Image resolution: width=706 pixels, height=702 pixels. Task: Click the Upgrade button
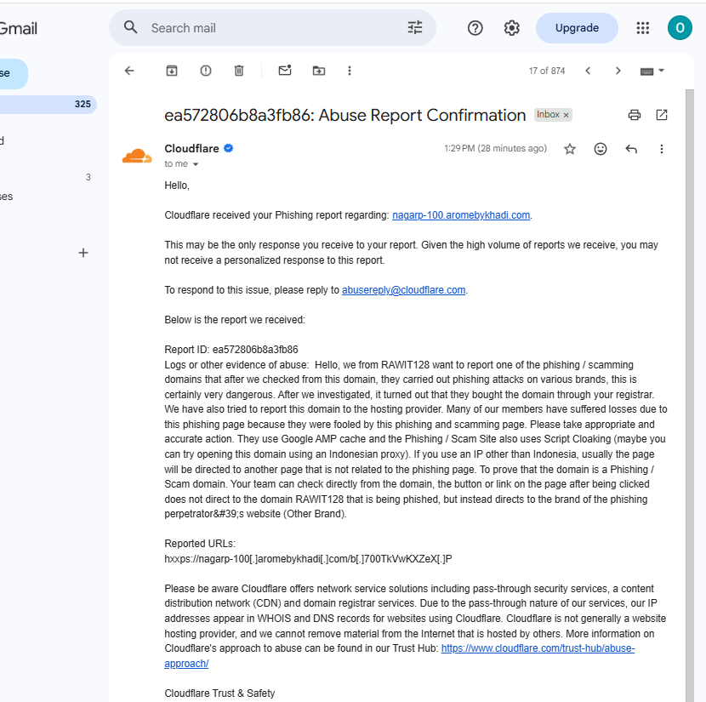click(577, 28)
